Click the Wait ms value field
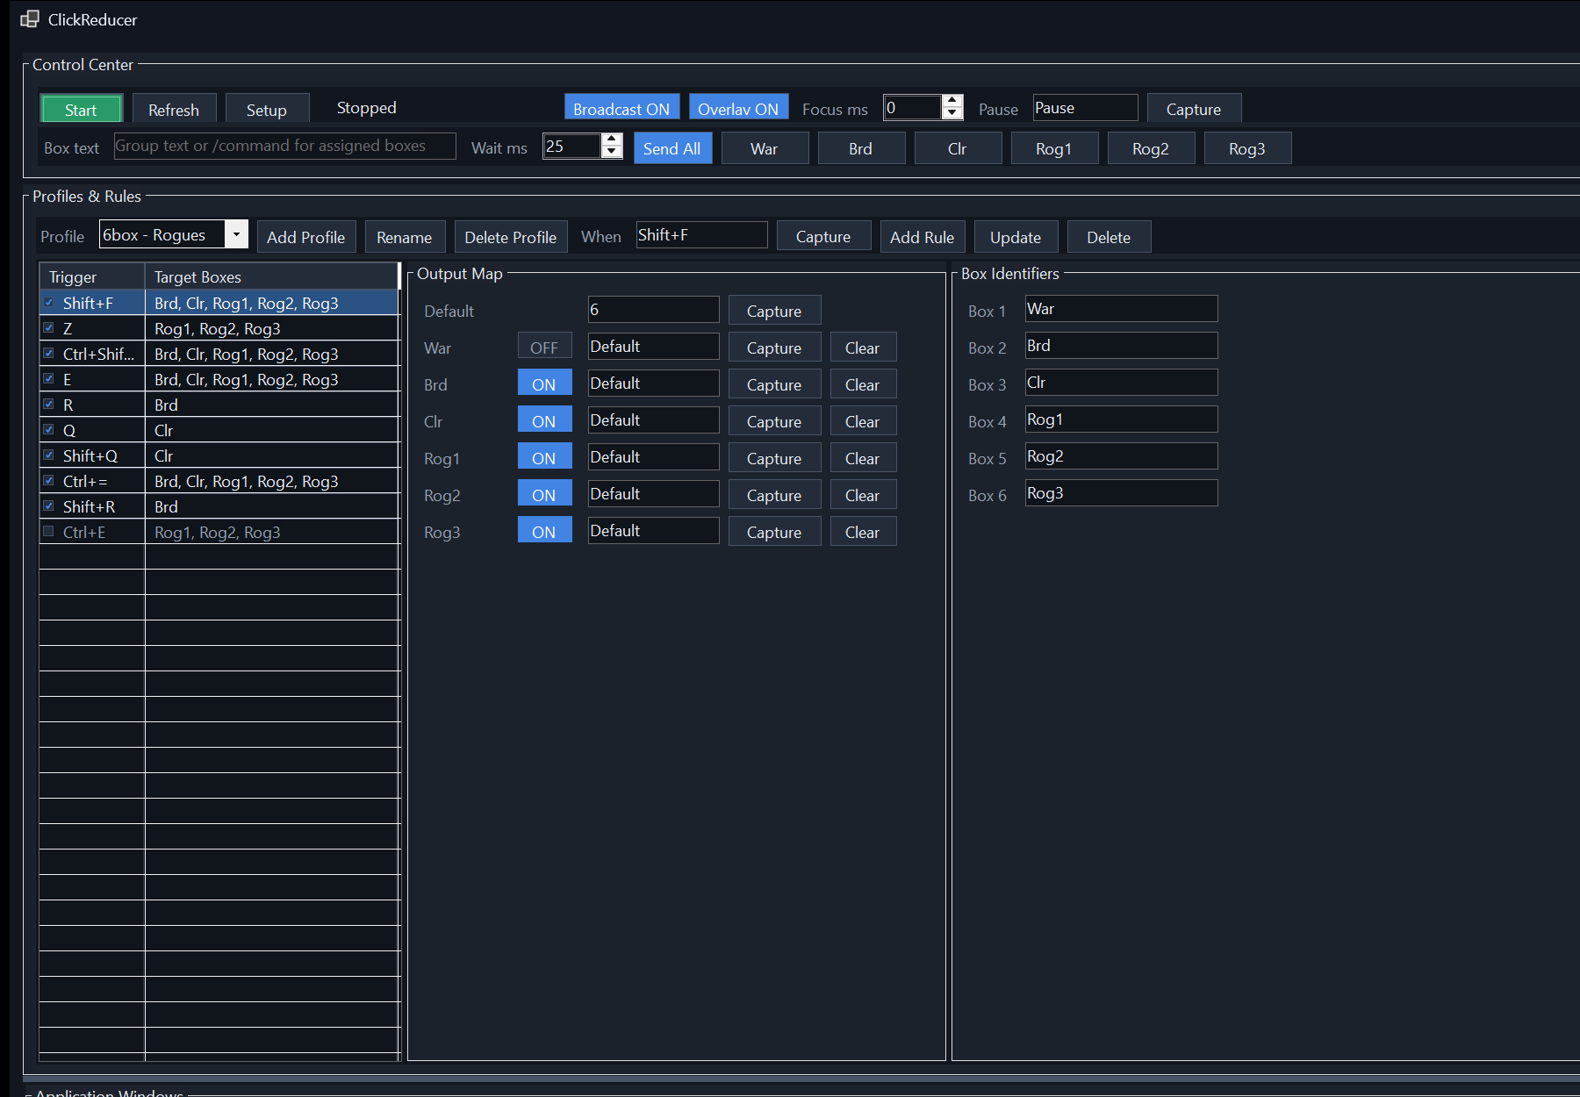 [x=572, y=146]
